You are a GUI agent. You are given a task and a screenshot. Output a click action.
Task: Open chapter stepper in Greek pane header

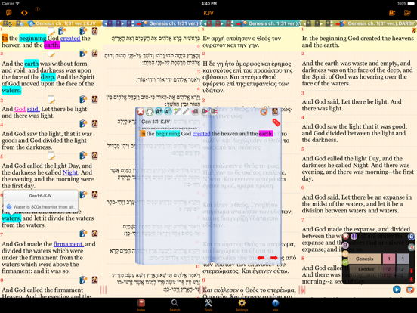pos(230,23)
